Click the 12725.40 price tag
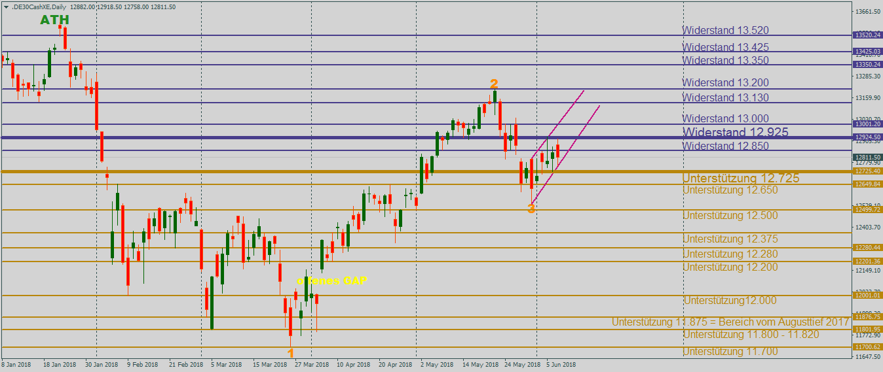Screen dimensions: 883x372 pyautogui.click(x=867, y=171)
